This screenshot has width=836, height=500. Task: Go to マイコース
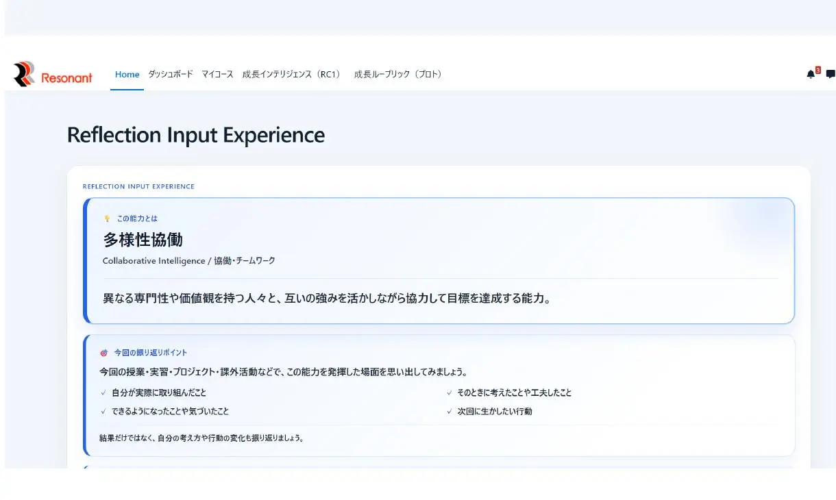217,74
